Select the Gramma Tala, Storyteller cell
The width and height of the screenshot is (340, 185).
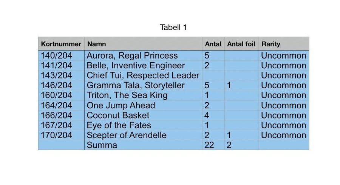click(143, 85)
